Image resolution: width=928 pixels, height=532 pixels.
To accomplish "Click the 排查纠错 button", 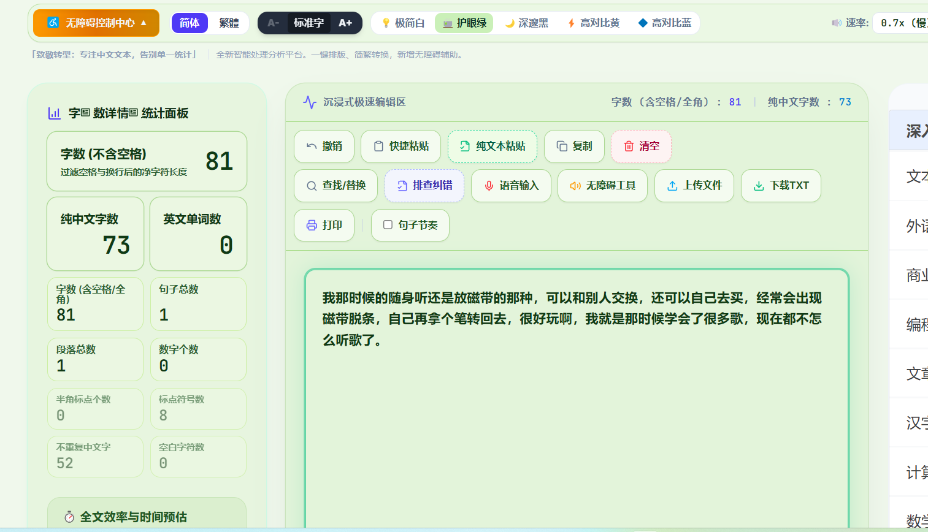I will (424, 185).
